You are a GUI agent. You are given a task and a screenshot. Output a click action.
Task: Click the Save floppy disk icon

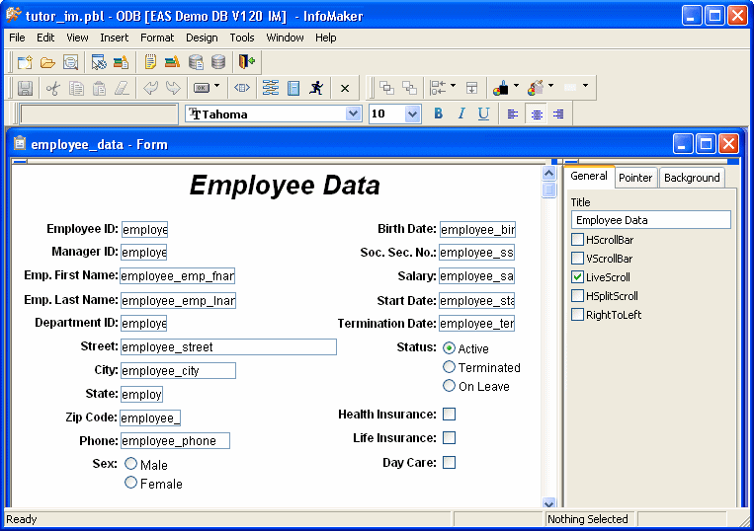pos(25,89)
